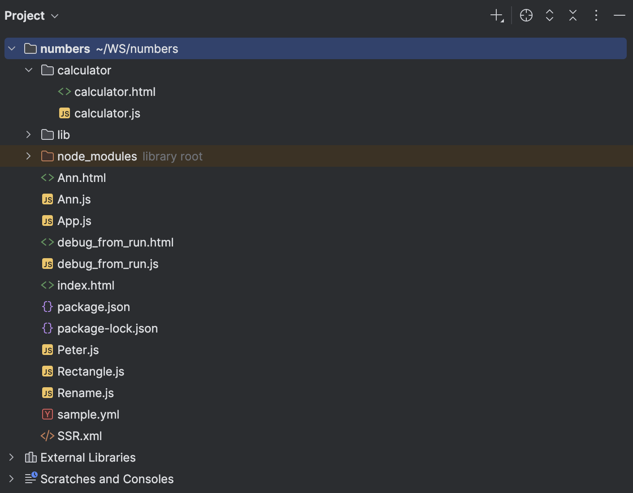Expand the lib folder

(x=29, y=134)
